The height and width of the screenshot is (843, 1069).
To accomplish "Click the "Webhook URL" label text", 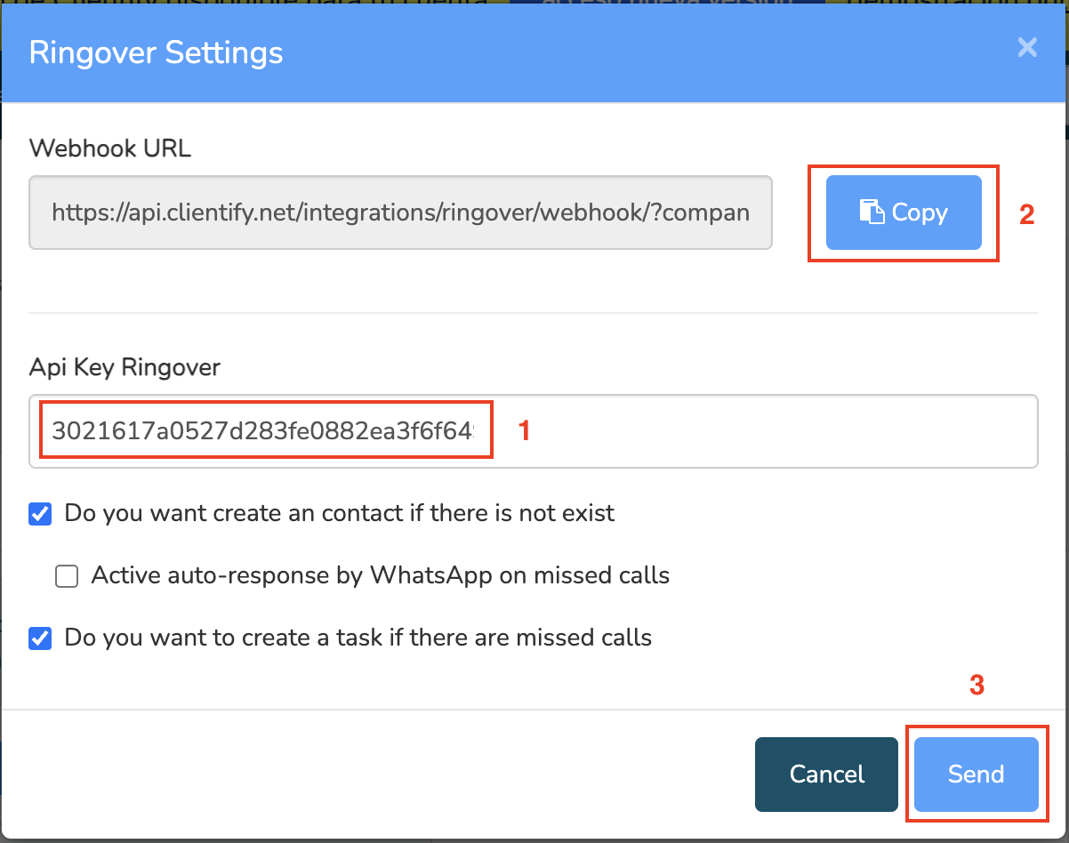I will [x=110, y=148].
